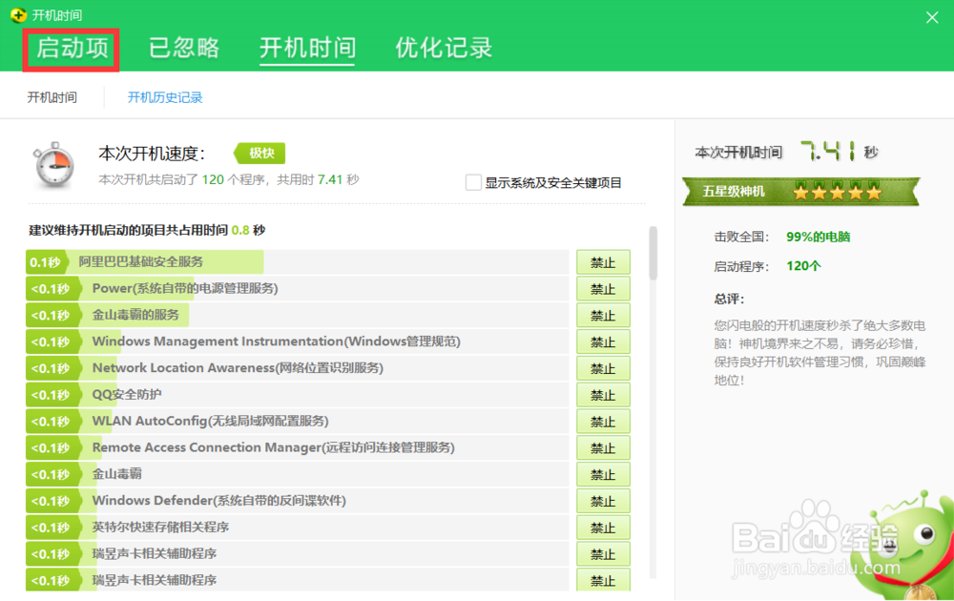Screen dimensions: 954x601
Task: Open the 开机历史记录 view
Action: coord(165,96)
